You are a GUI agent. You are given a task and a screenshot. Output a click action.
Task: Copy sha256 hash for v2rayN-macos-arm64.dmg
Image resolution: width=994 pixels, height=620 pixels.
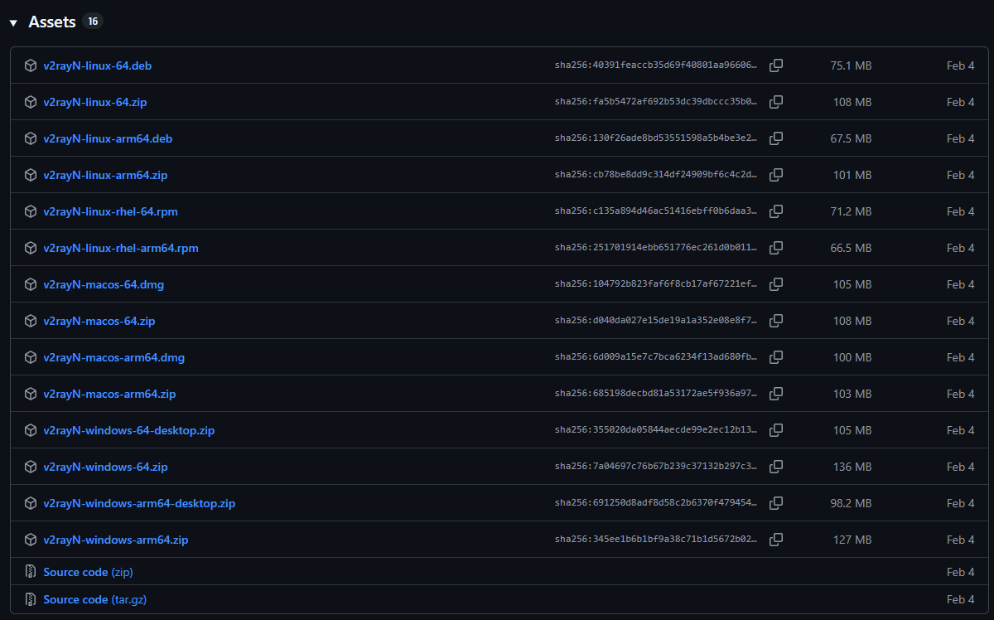[x=776, y=357]
